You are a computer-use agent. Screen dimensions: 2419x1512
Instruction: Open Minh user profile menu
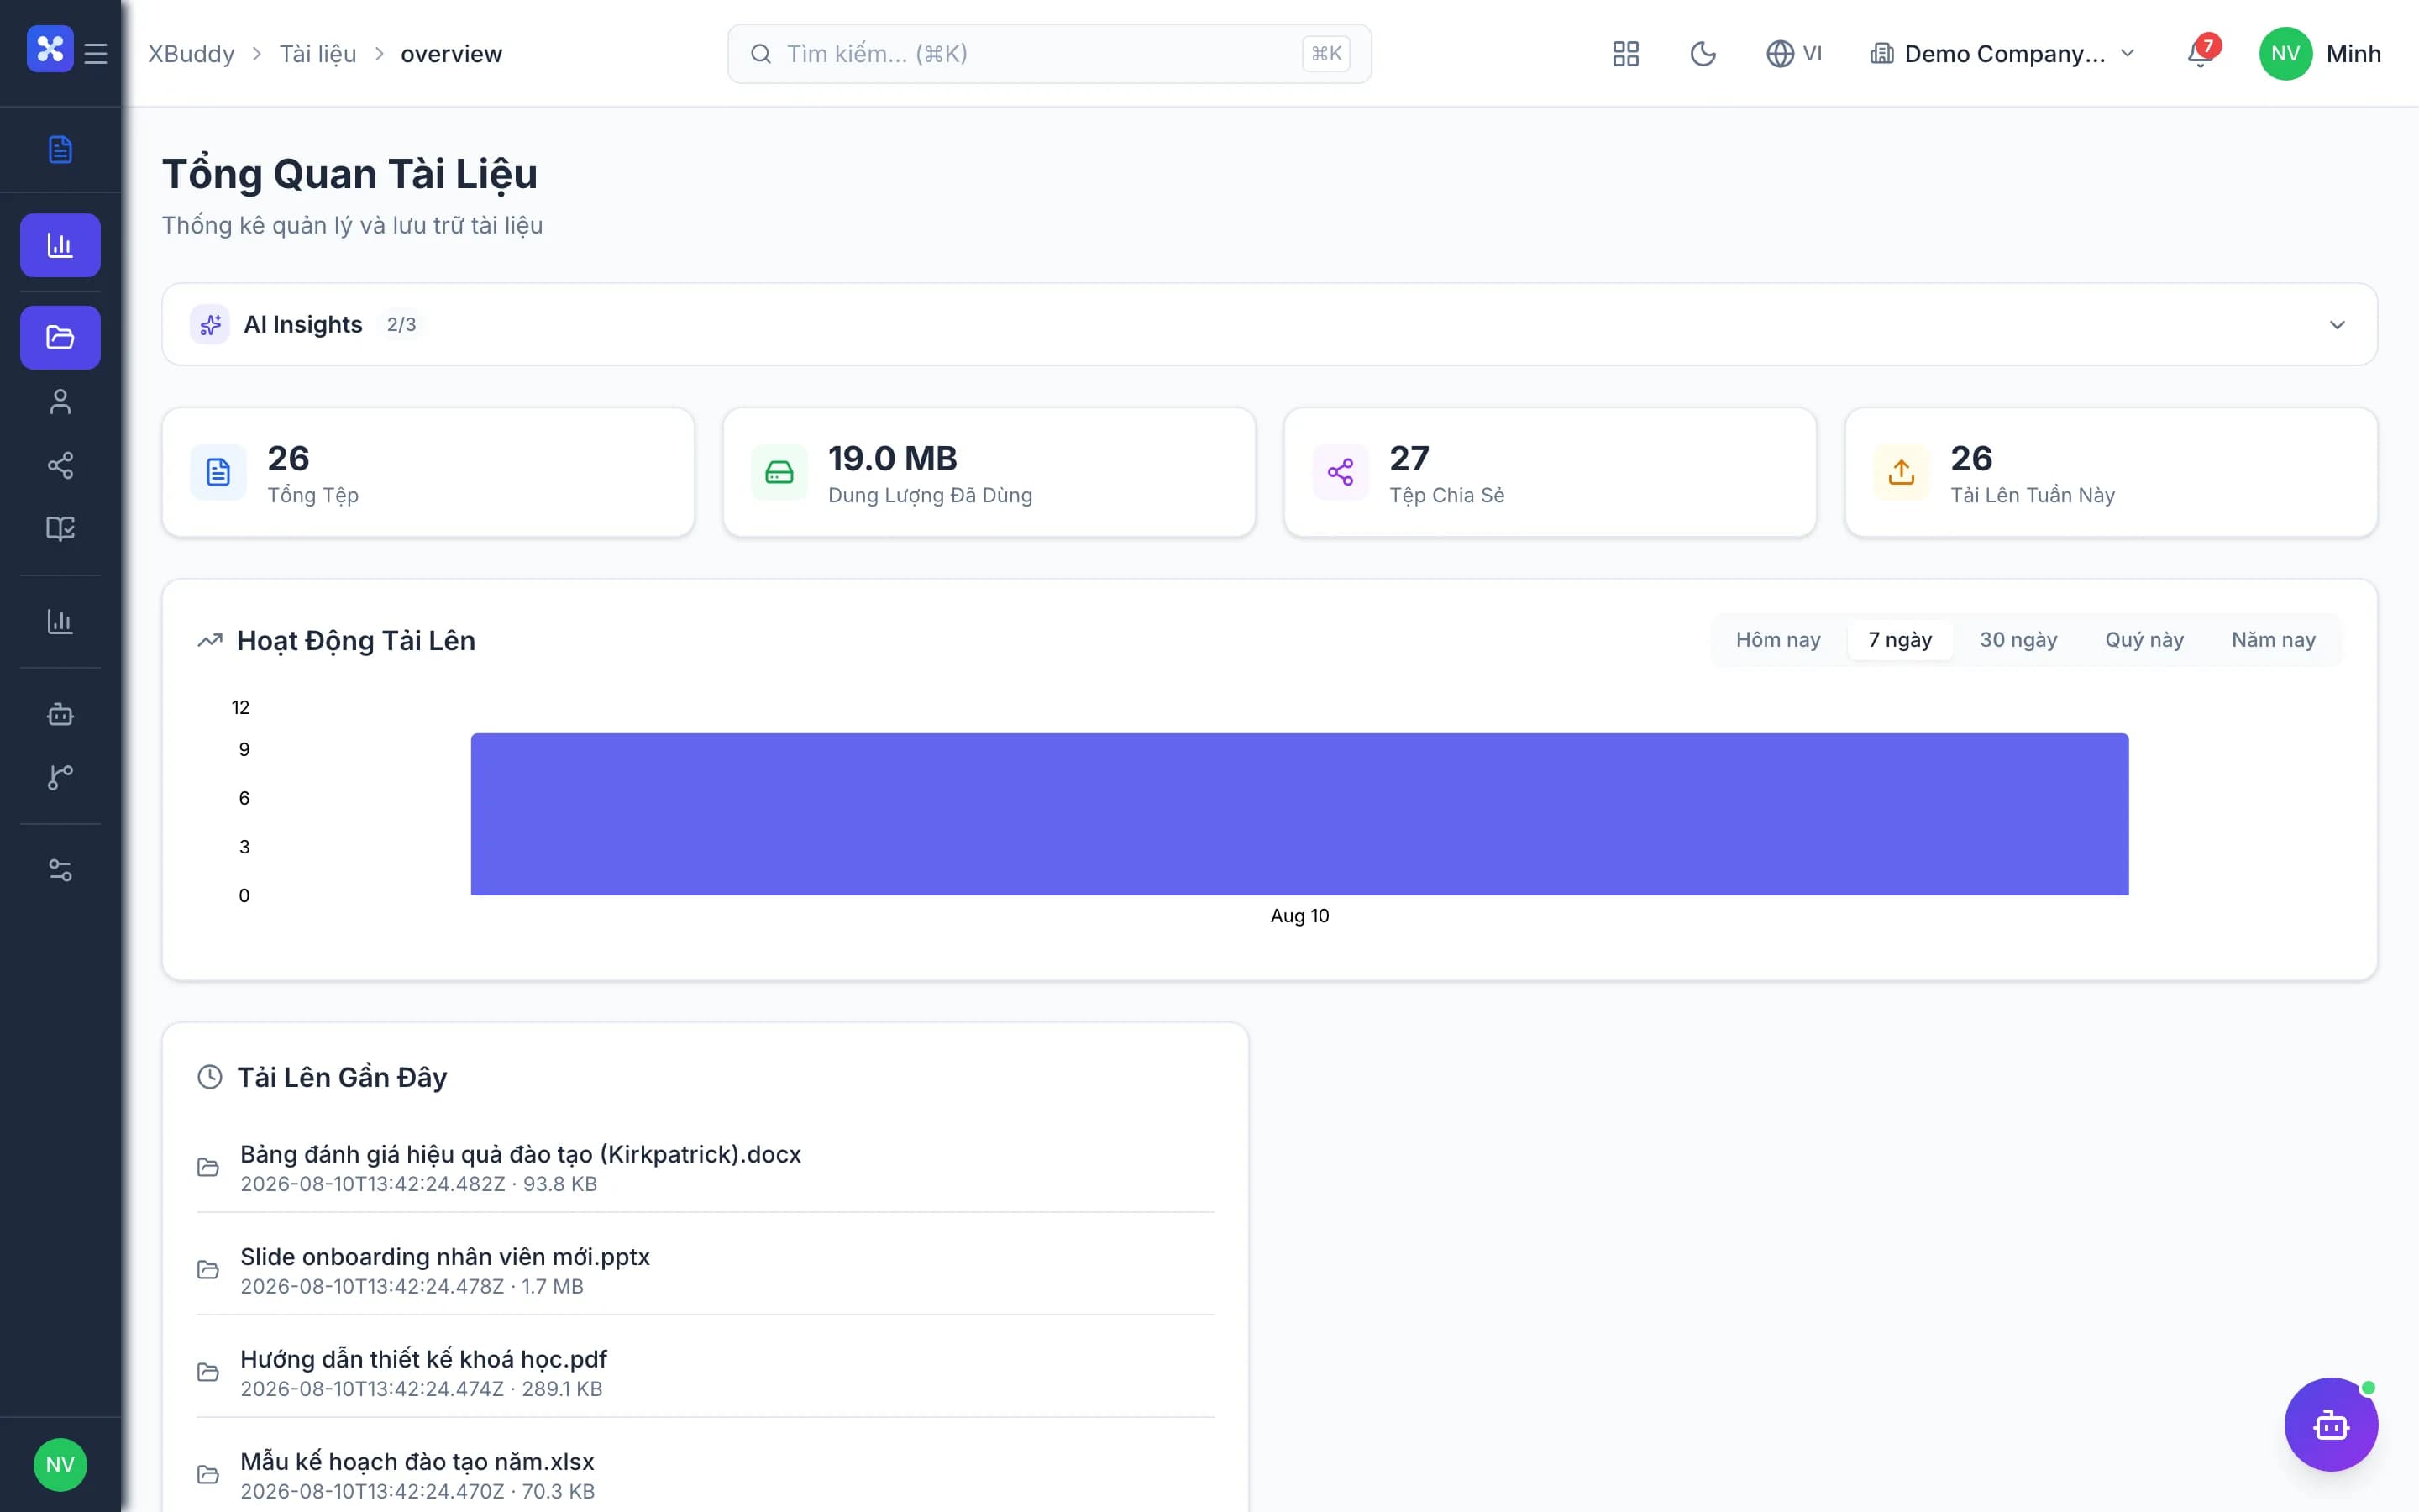pyautogui.click(x=2320, y=54)
